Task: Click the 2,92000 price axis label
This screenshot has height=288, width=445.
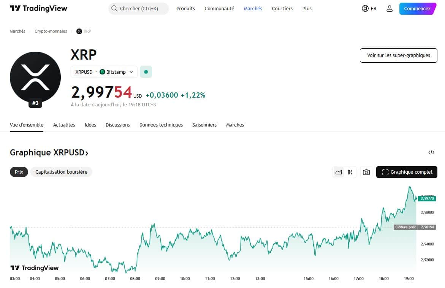Action: 428,260
